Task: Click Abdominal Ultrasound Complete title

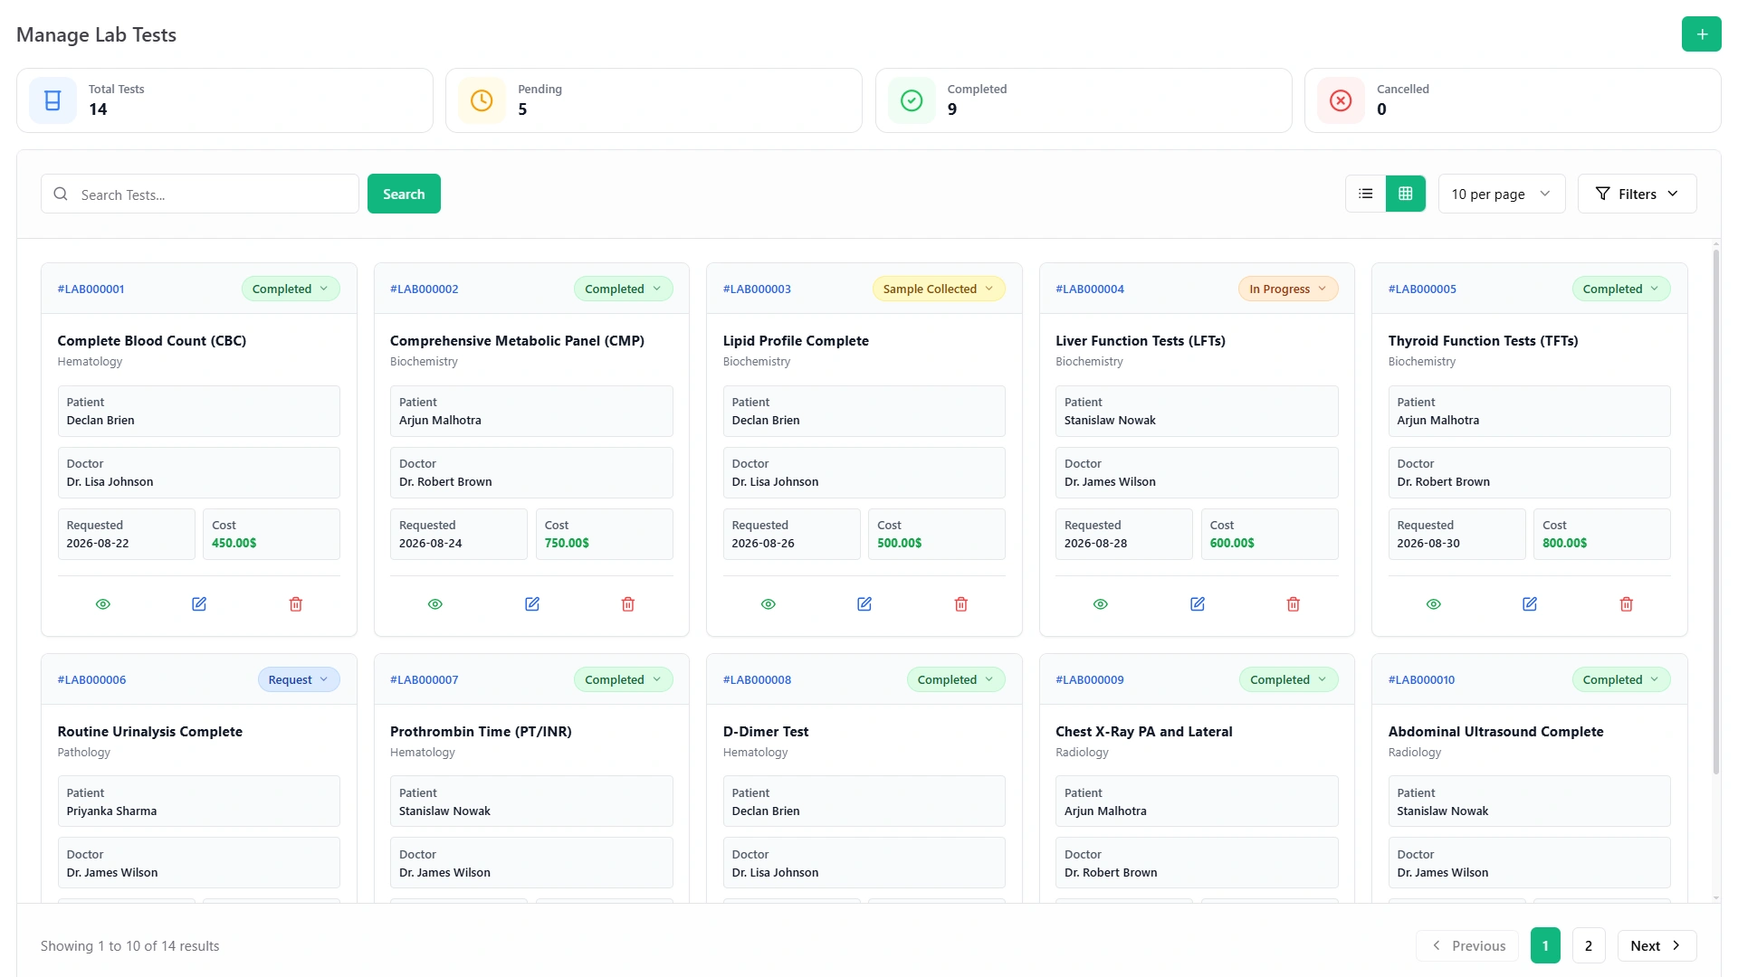Action: coord(1495,732)
